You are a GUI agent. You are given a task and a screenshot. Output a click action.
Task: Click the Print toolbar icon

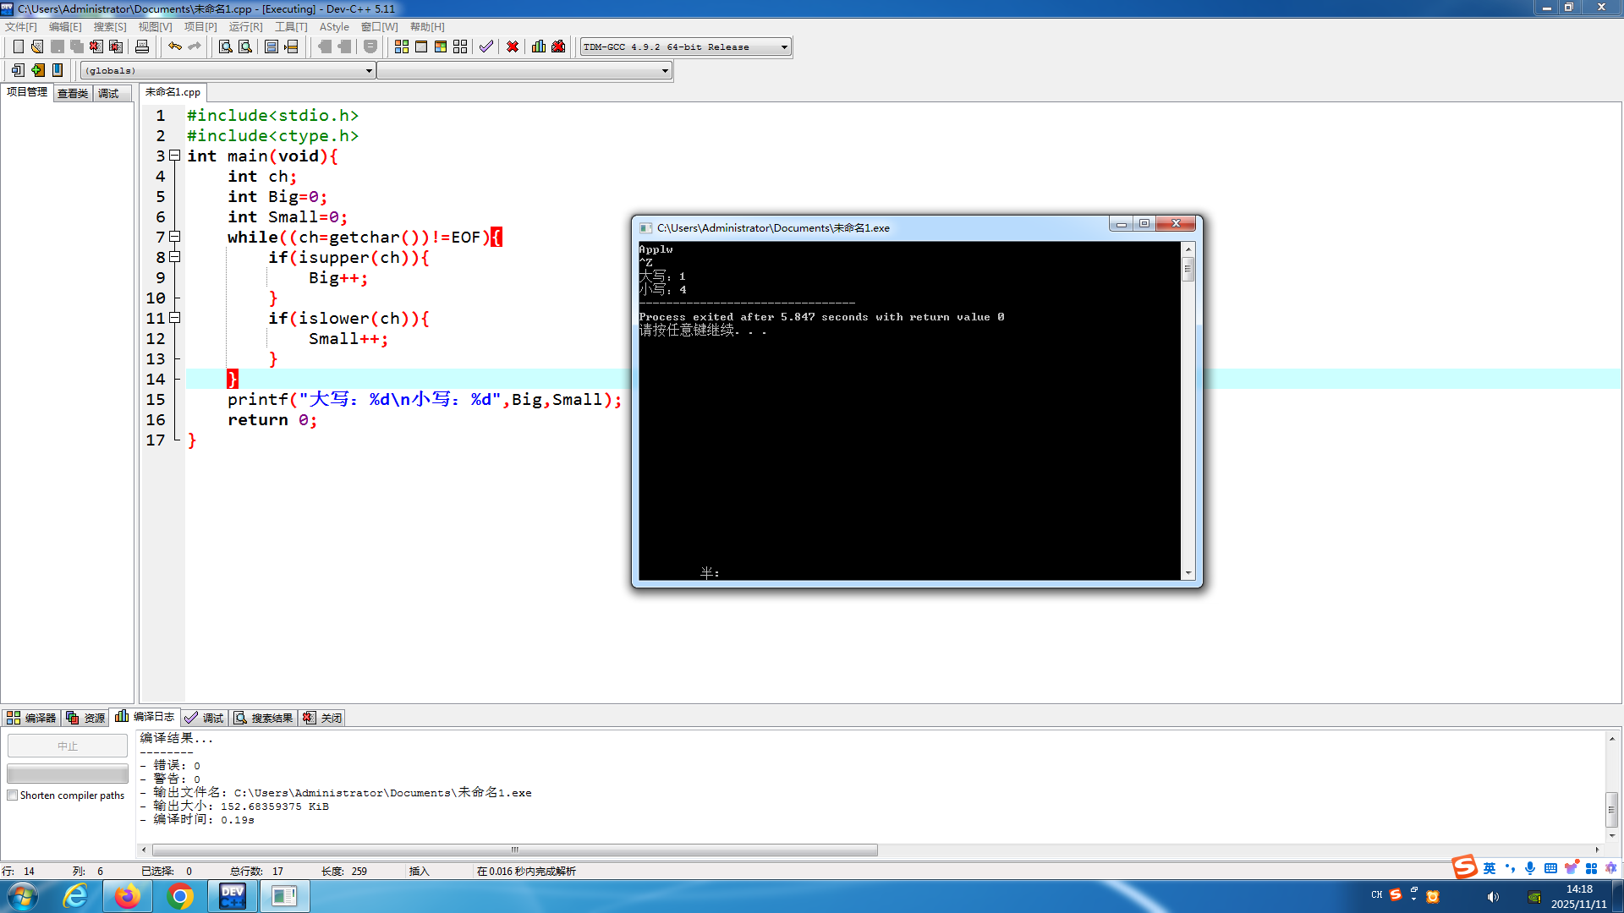click(x=142, y=46)
